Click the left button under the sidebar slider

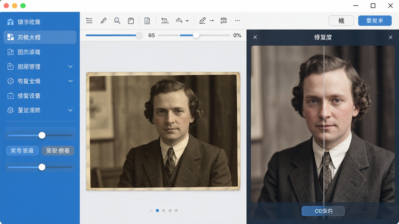[x=22, y=150]
